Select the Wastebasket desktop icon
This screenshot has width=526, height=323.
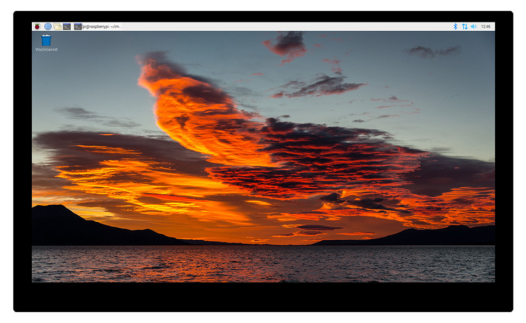pyautogui.click(x=46, y=40)
